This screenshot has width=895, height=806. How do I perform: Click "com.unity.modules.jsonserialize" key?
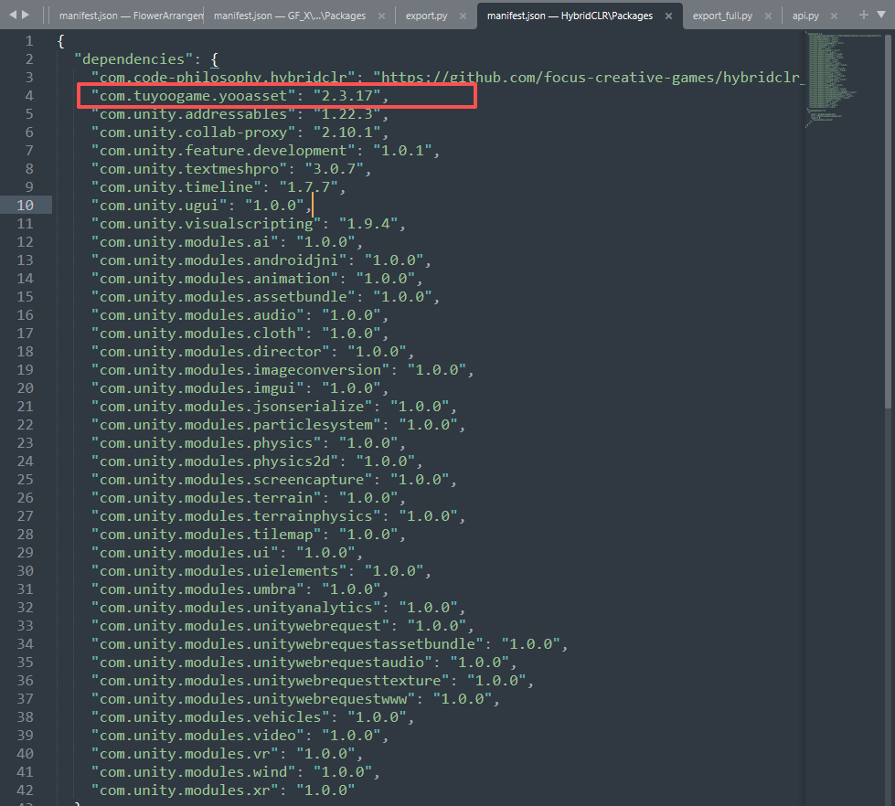[231, 406]
